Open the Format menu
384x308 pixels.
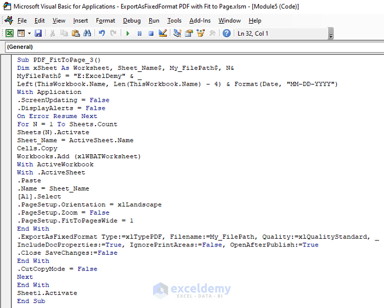(x=105, y=20)
